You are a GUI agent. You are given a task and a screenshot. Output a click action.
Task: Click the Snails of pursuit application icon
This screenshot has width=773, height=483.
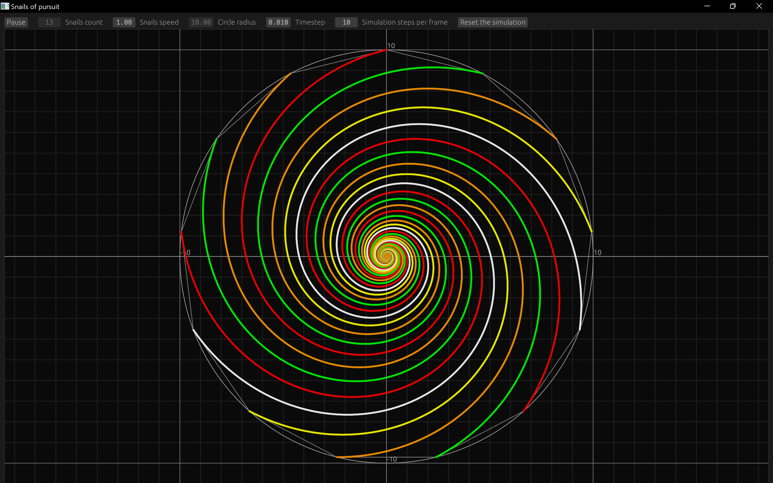click(5, 6)
